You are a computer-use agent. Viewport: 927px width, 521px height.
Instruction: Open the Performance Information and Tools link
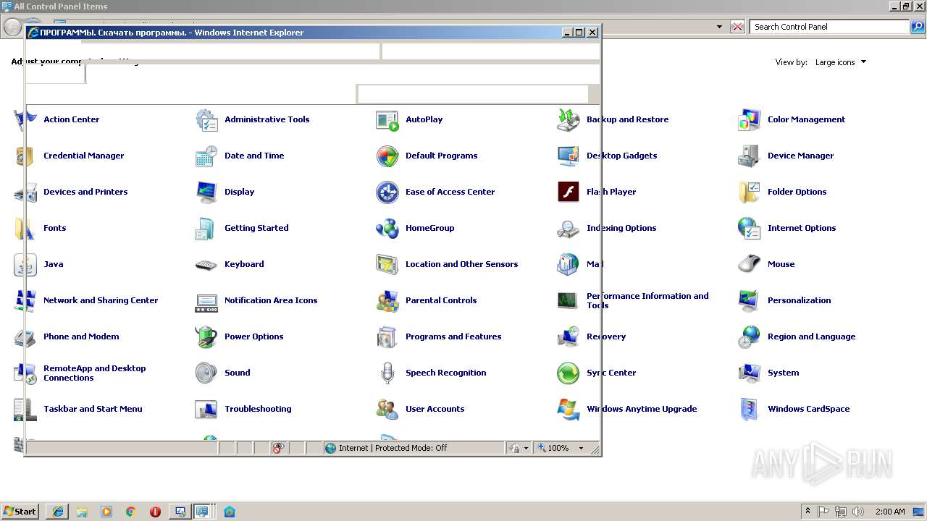click(x=647, y=300)
